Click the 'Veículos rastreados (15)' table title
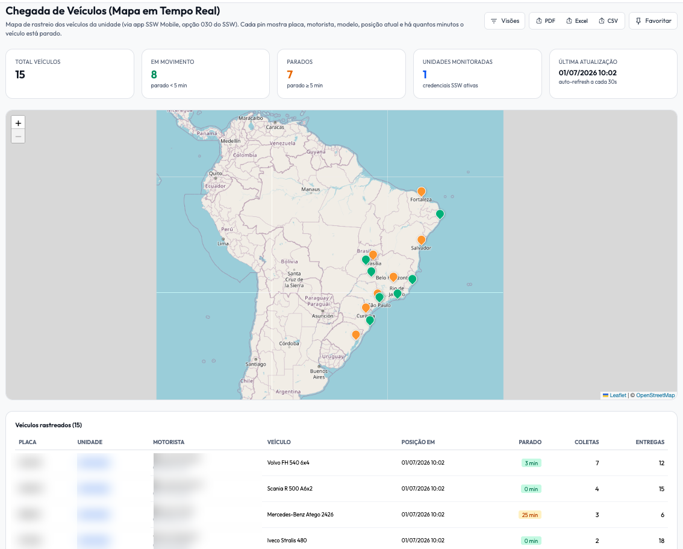The image size is (683, 549). [x=48, y=425]
